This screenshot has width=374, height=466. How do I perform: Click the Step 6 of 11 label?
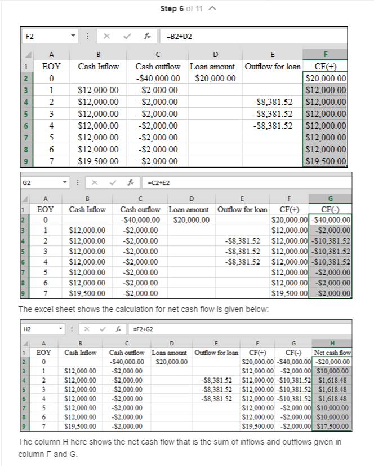coord(181,8)
